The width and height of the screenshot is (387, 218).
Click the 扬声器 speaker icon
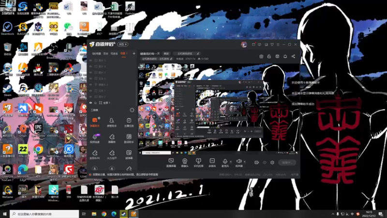238,161
